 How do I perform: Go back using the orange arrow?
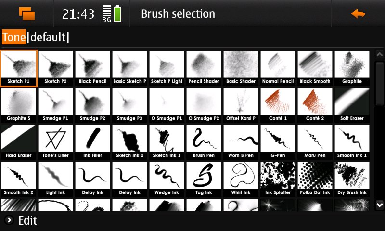pyautogui.click(x=358, y=14)
